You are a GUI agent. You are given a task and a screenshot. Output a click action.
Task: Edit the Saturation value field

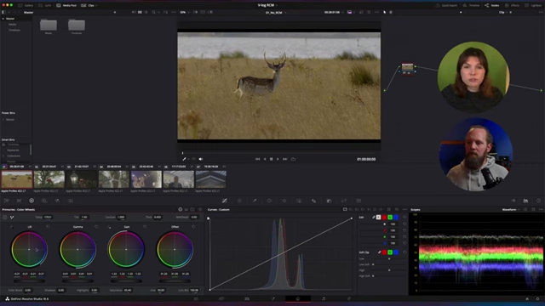click(128, 290)
